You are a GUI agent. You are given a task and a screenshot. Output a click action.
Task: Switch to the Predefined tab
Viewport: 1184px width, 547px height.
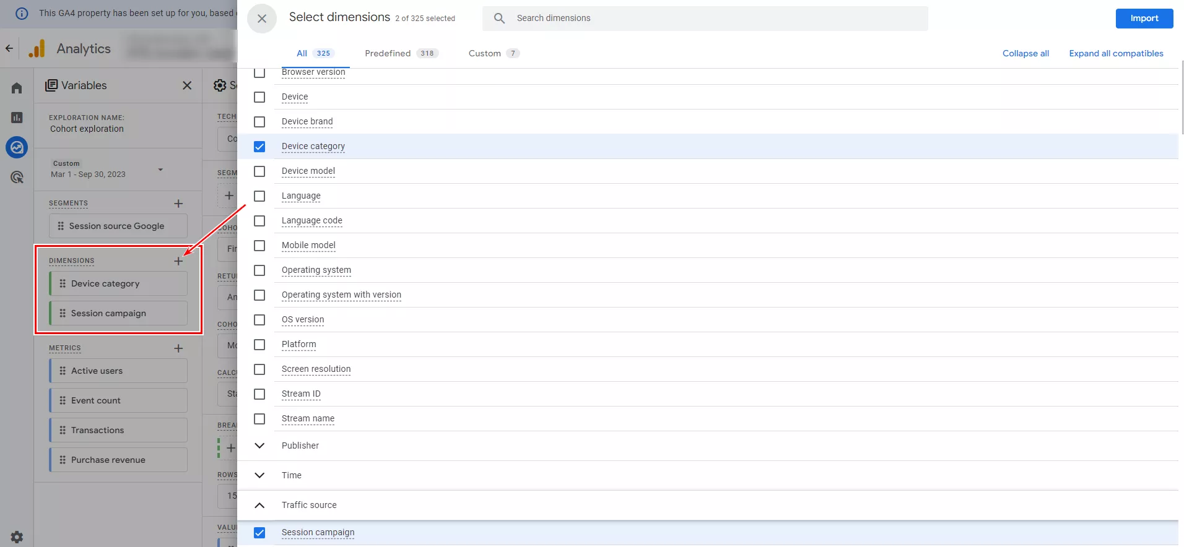point(401,53)
